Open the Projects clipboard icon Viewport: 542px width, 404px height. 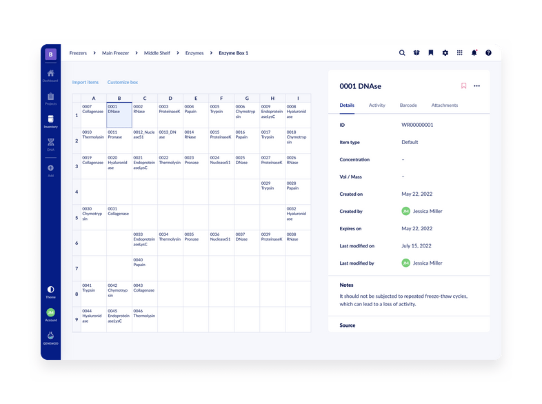pyautogui.click(x=50, y=98)
